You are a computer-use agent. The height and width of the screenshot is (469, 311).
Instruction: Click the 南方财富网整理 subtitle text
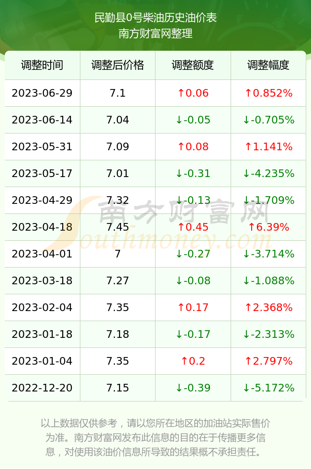(x=155, y=33)
